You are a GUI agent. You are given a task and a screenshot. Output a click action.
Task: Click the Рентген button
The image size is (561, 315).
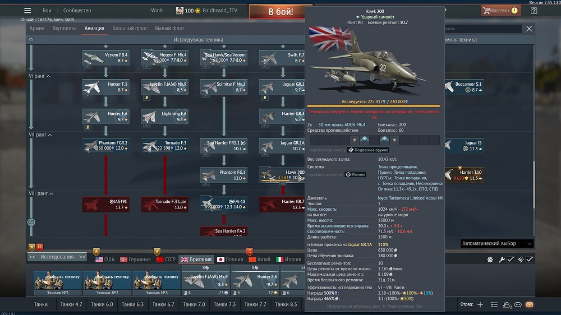click(x=355, y=174)
